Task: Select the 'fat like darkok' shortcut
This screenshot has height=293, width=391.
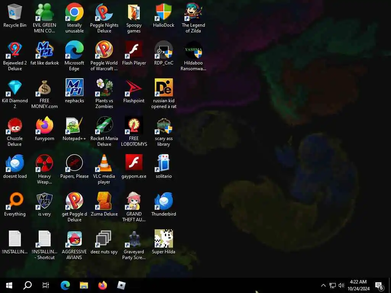Action: 44,53
